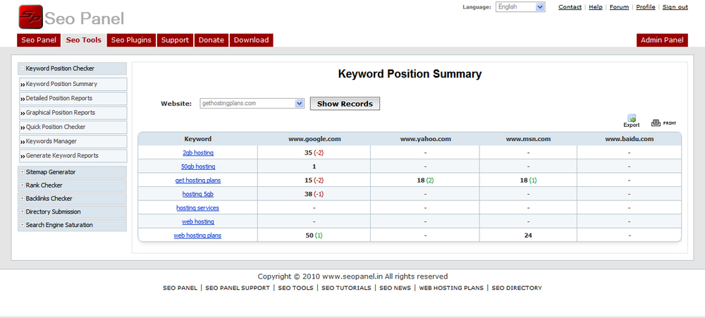The image size is (705, 318).
Task: Click the Keyword column header
Action: 198,139
